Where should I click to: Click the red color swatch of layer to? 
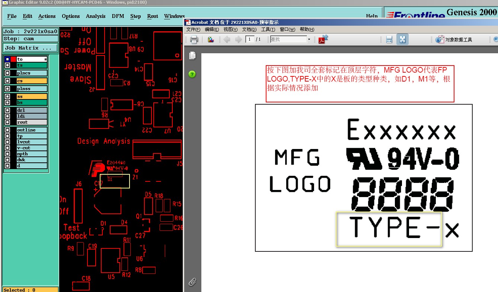tap(13, 59)
